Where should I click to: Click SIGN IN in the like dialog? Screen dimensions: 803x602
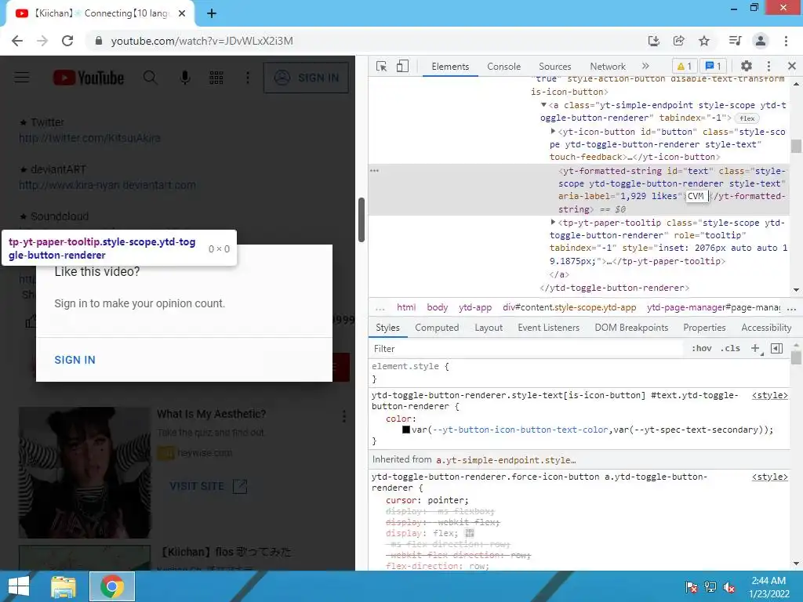[x=74, y=360]
